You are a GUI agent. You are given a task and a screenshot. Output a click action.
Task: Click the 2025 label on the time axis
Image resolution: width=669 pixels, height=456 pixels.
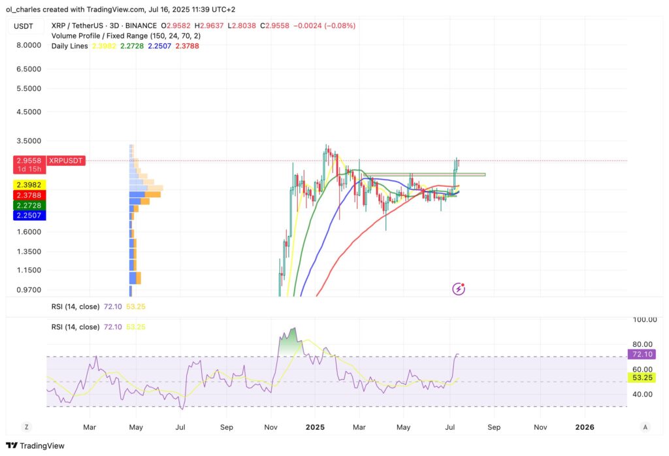pos(316,427)
